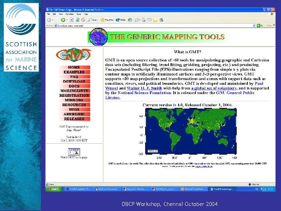281x211 pixels.
Task: Open the Favorites star button
Action: pyautogui.click(x=107, y=20)
